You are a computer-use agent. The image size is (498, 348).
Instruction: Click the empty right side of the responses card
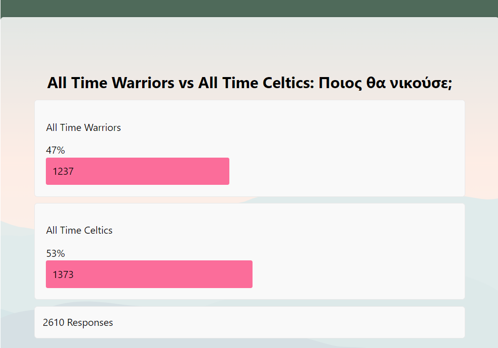point(328,322)
